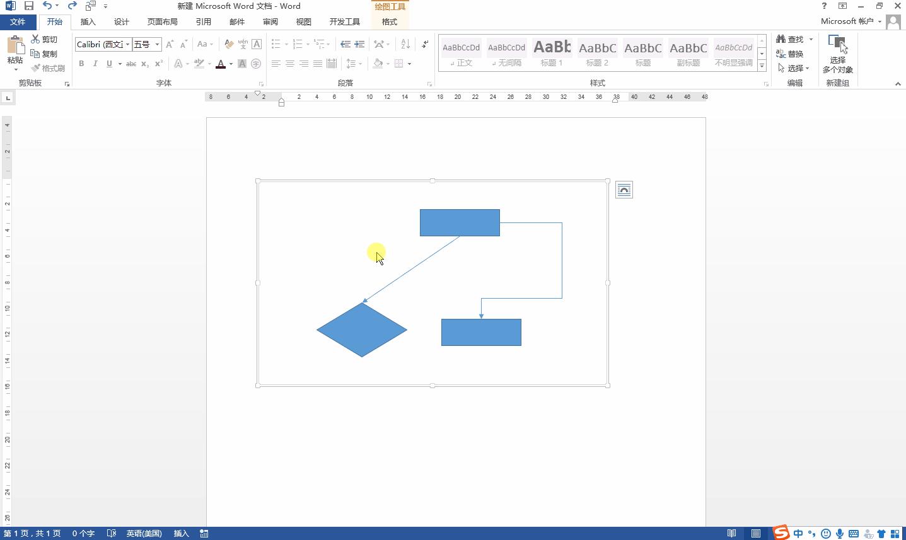The height and width of the screenshot is (540, 906).
Task: Open Change Case Aa dropdown
Action: (x=205, y=44)
